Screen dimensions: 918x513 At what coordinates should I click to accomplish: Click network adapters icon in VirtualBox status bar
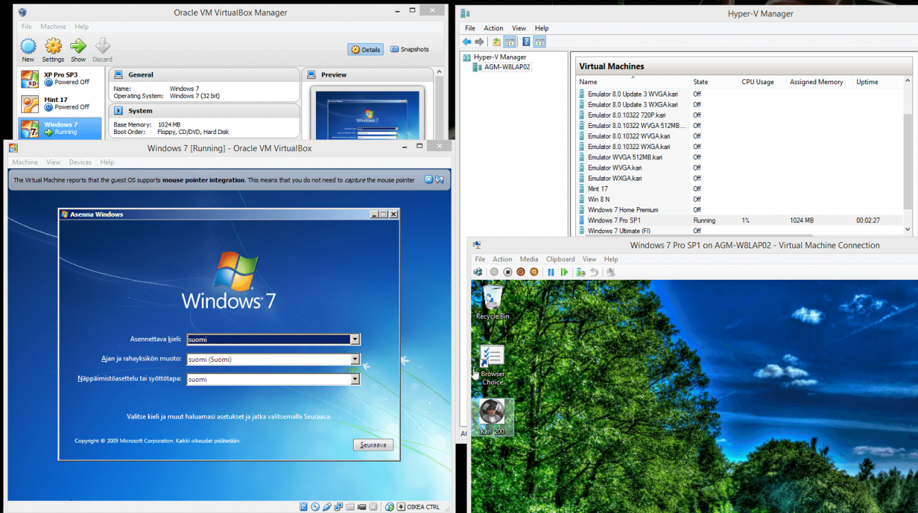coord(338,507)
